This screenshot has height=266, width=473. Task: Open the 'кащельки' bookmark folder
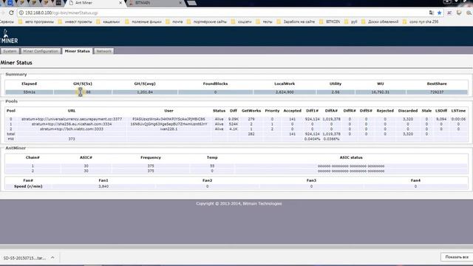108,21
